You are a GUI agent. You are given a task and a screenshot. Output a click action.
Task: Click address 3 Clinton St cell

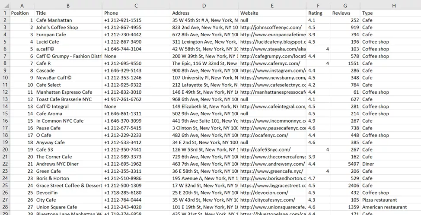tap(204, 128)
